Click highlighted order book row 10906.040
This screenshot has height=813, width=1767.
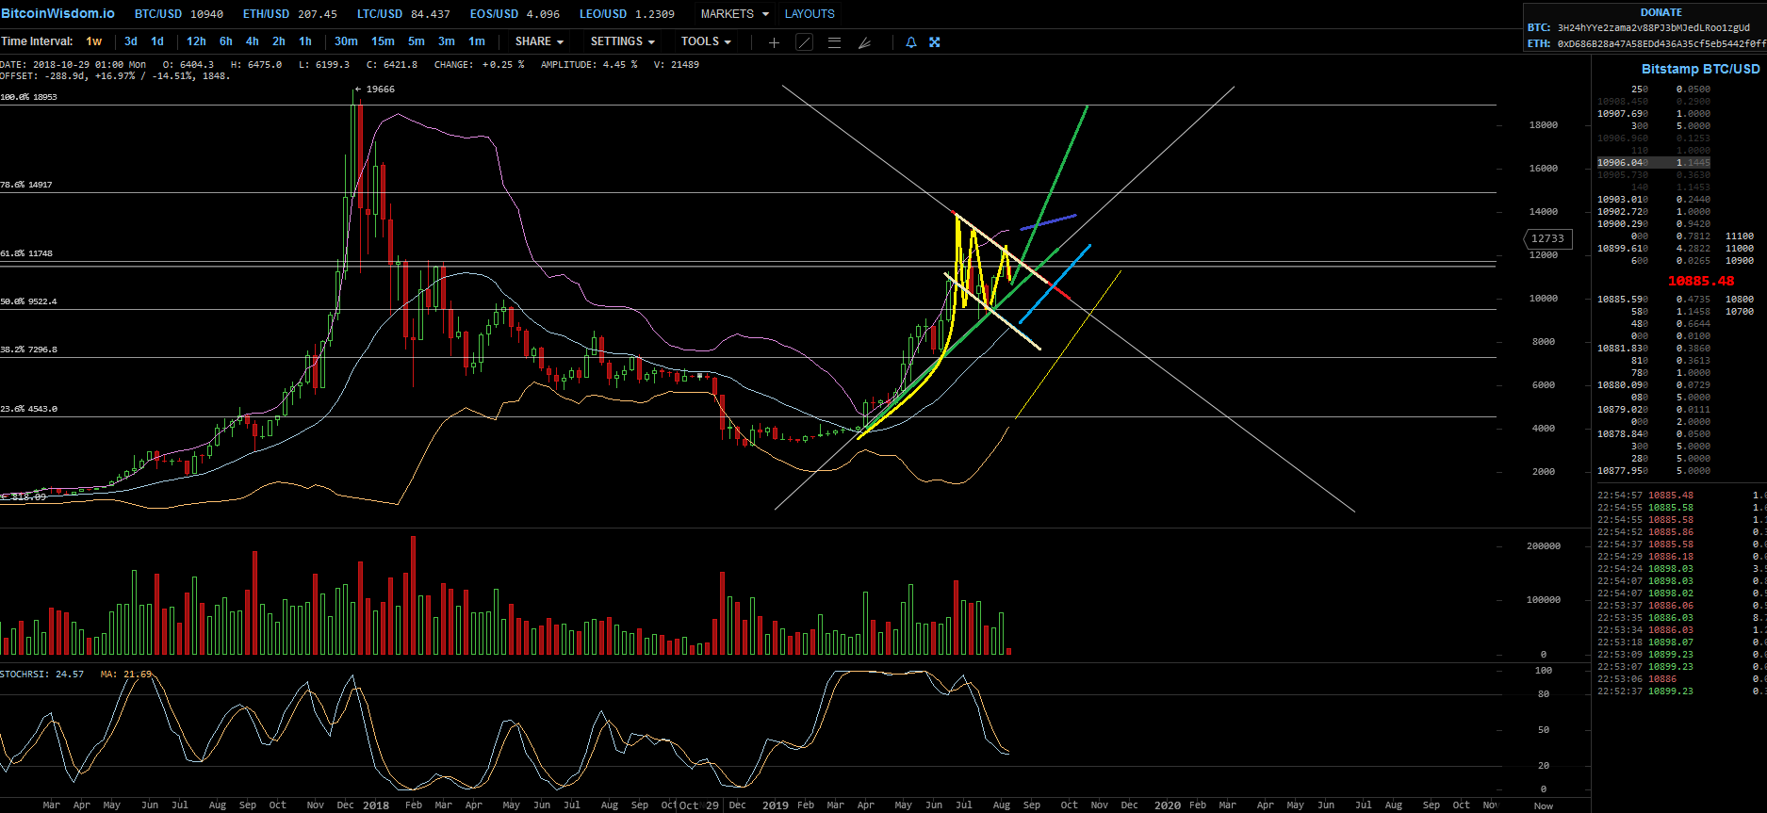1654,163
